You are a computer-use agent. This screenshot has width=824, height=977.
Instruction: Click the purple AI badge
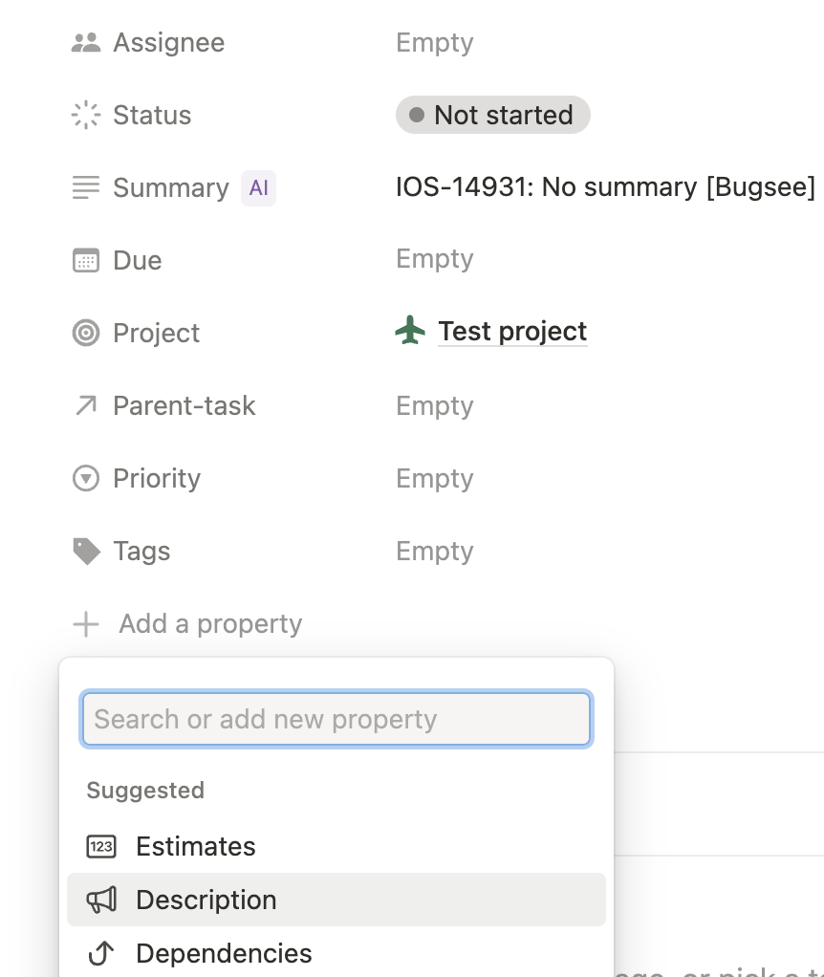(258, 188)
